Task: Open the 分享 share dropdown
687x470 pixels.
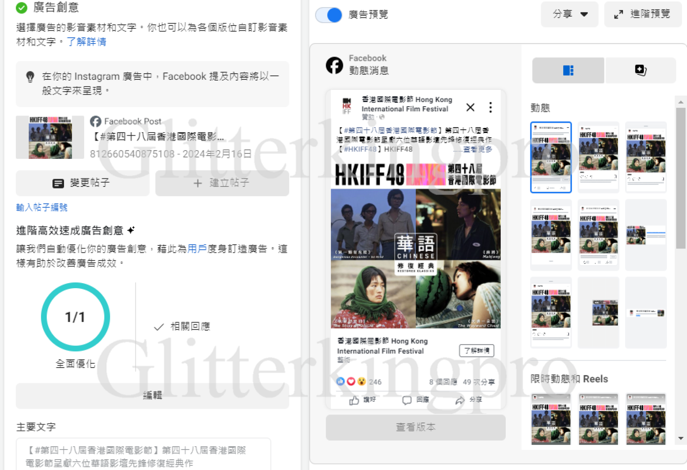Action: click(569, 14)
